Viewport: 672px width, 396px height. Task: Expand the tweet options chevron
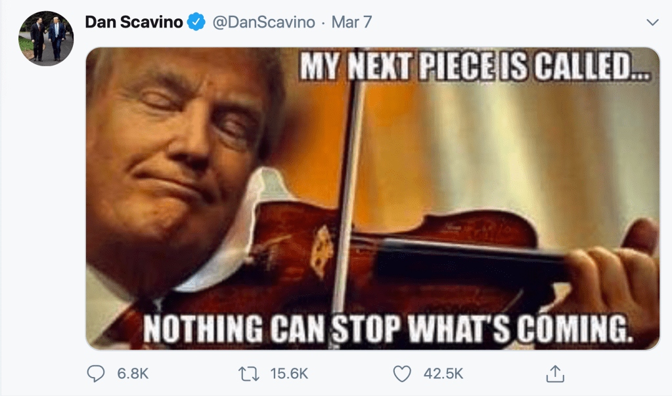(652, 22)
